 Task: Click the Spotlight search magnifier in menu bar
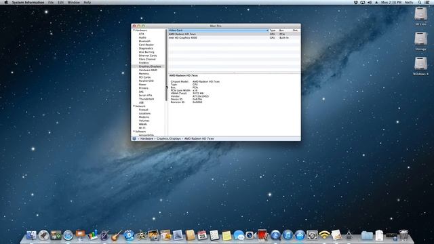coord(420,3)
